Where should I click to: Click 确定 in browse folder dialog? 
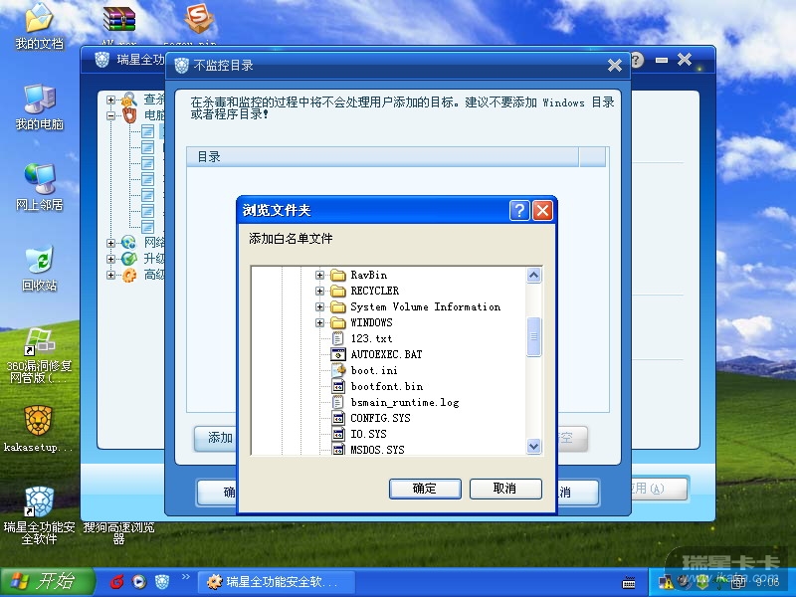(425, 489)
